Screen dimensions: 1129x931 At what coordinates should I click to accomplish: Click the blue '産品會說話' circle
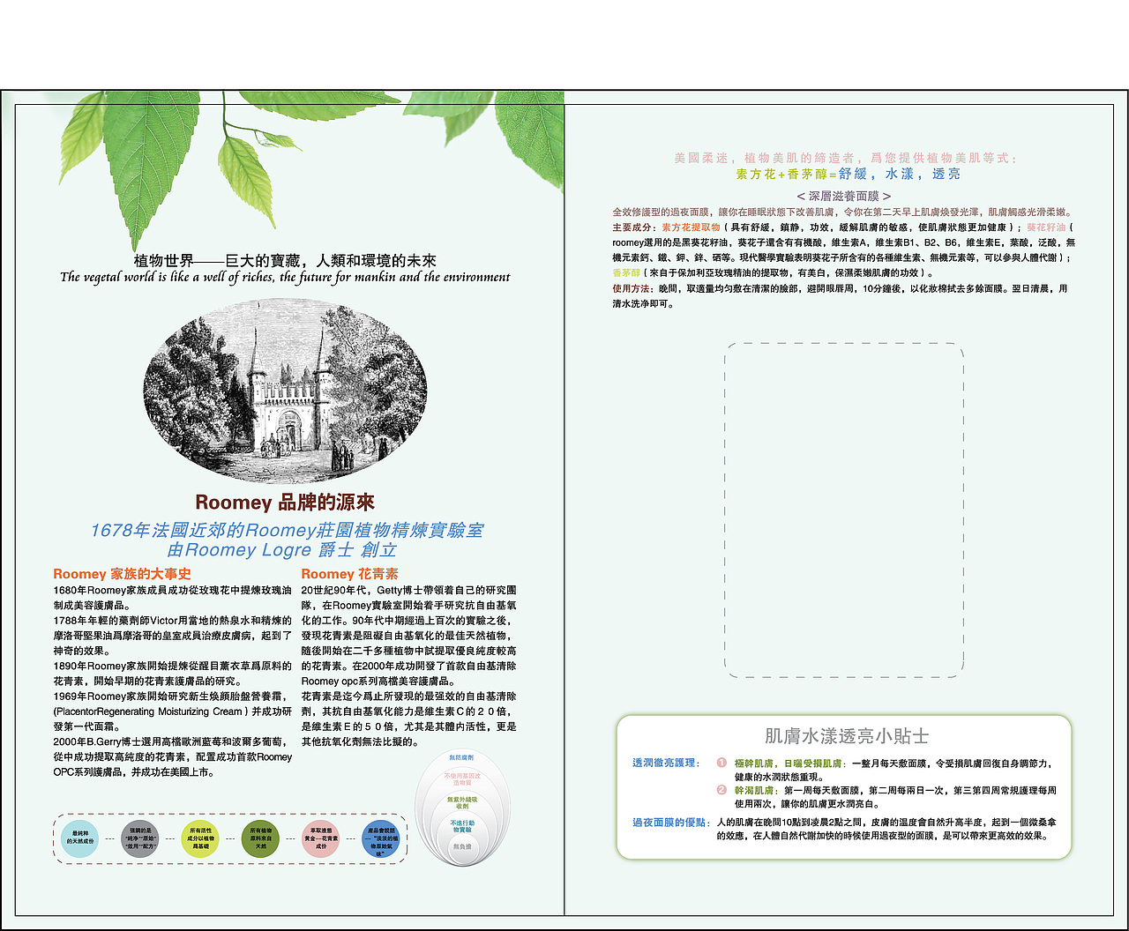tap(381, 838)
